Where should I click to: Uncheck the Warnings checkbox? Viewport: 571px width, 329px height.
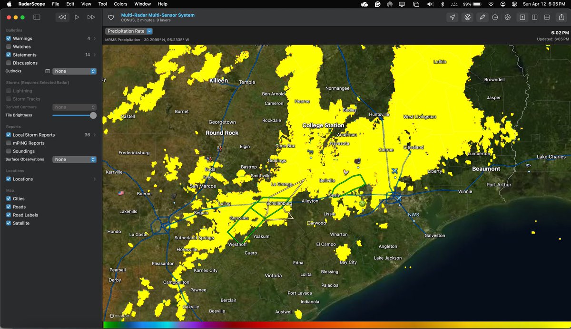9,38
